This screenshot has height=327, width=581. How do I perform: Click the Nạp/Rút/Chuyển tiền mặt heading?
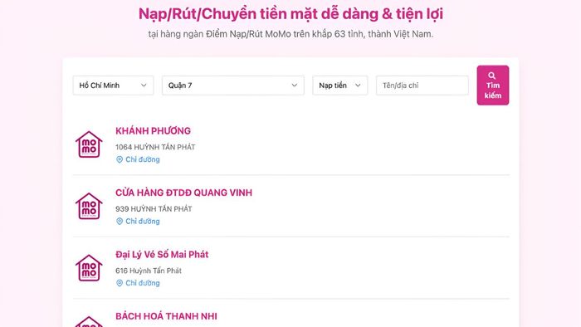click(x=290, y=14)
